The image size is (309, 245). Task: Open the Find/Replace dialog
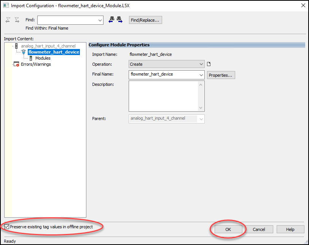(145, 20)
